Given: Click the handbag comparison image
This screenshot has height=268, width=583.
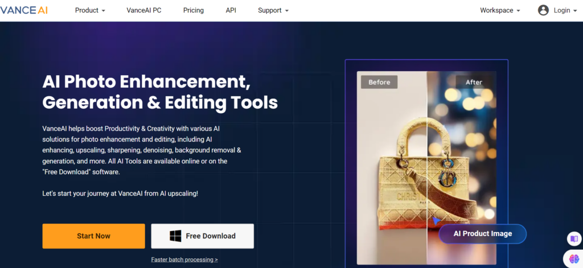Looking at the screenshot, I should [426, 168].
